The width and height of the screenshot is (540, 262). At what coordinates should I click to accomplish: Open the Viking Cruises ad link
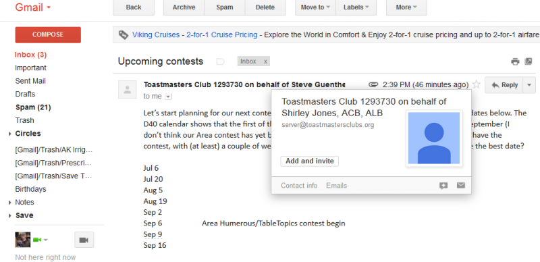(x=156, y=35)
